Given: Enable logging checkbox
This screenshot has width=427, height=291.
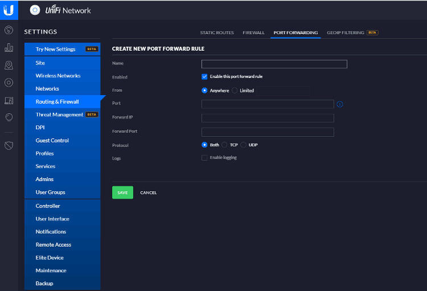Looking at the screenshot, I should point(204,158).
